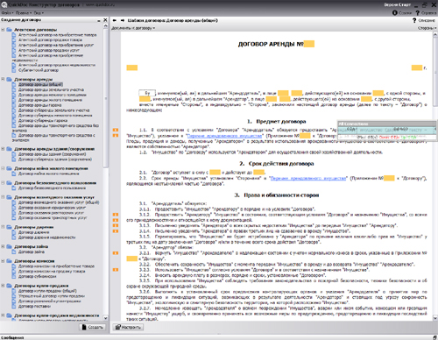Minimize the Создание договора panel
Image resolution: width=438 pixels, height=340 pixels.
[x=99, y=20]
